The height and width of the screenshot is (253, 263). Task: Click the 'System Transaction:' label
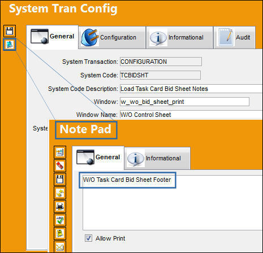coord(90,62)
